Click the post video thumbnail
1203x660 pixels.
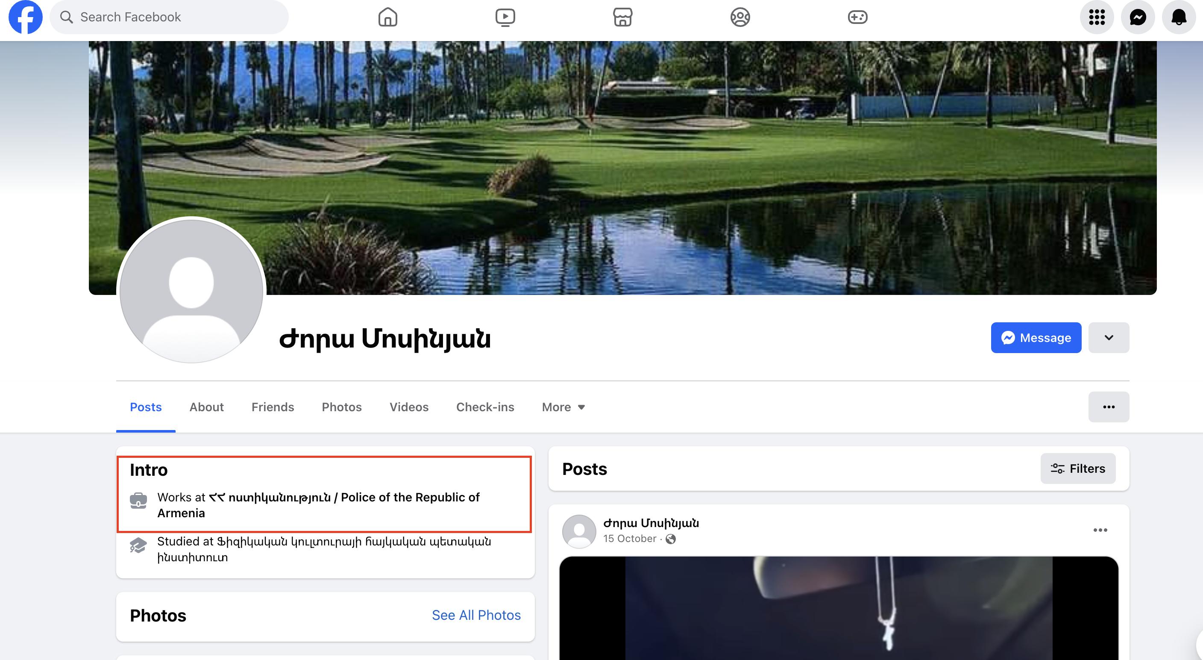(839, 608)
